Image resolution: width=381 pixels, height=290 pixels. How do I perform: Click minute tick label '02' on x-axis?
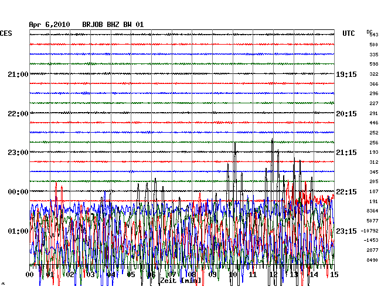pyautogui.click(x=70, y=275)
